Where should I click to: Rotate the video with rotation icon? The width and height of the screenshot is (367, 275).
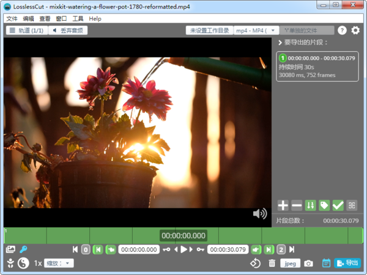256,263
